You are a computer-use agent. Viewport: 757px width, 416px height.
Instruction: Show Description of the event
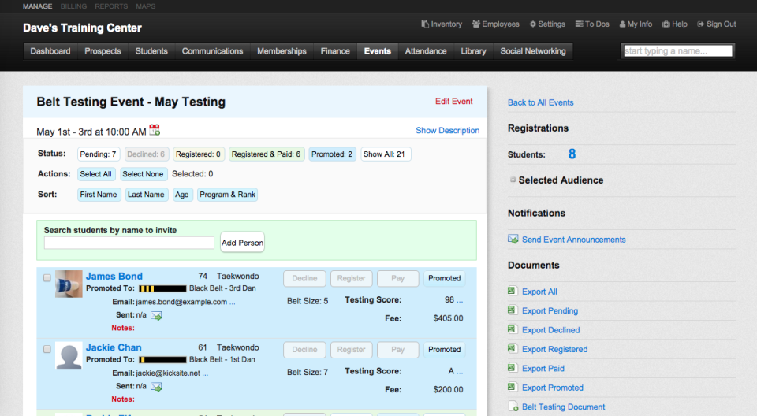coord(448,130)
